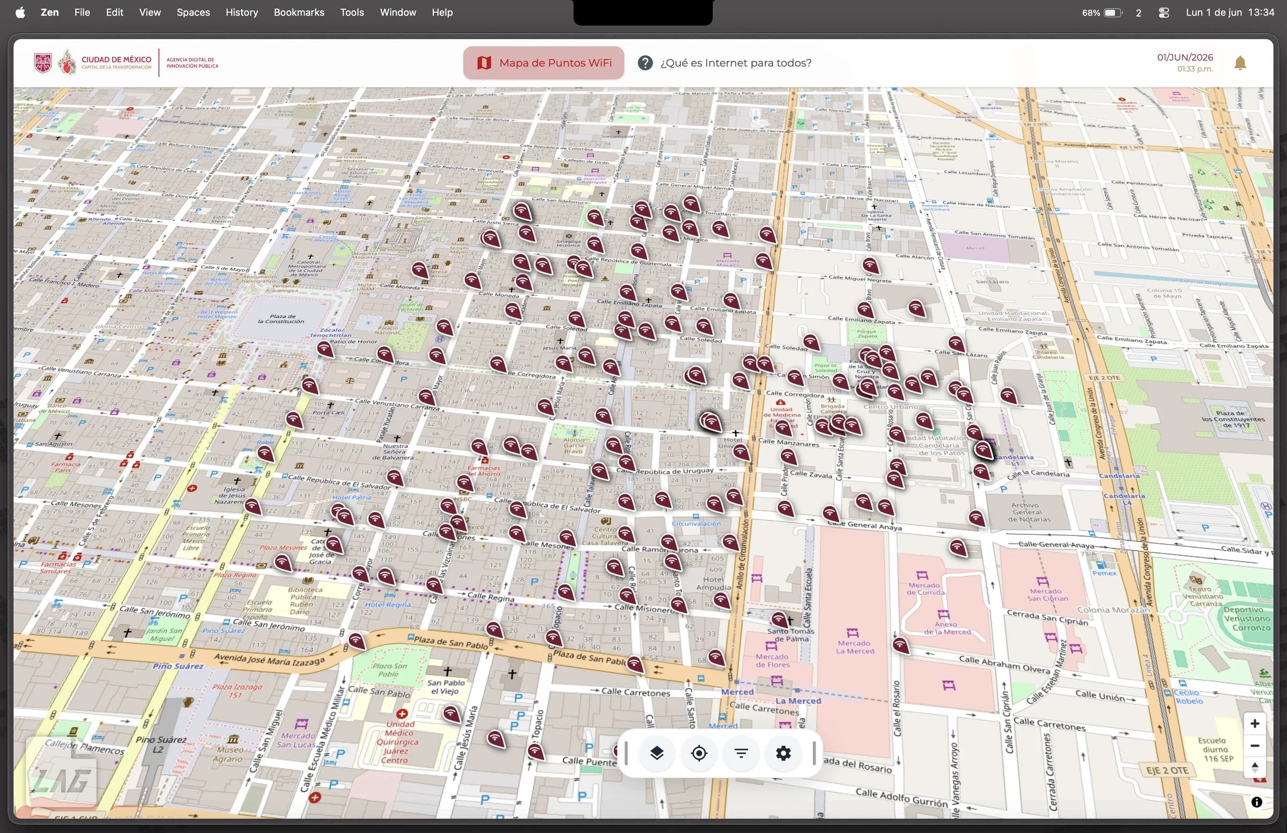
Task: Open the Apple menu
Action: click(x=20, y=12)
